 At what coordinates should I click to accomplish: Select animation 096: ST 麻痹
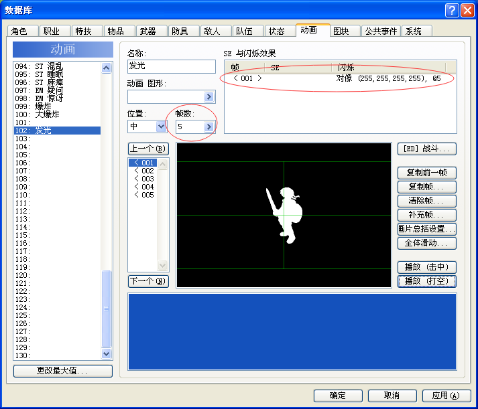pyautogui.click(x=57, y=82)
